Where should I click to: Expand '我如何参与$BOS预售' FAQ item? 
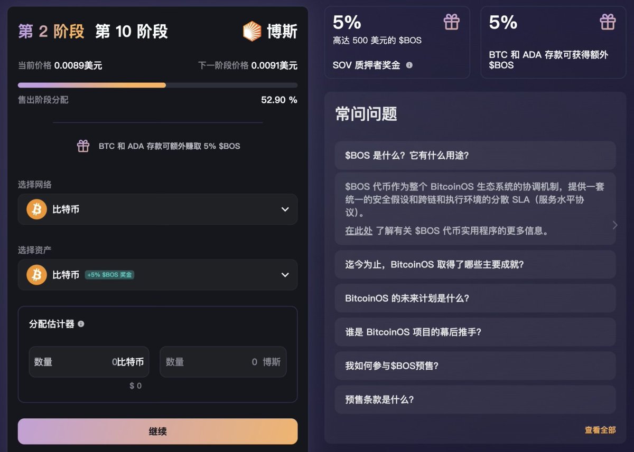point(474,366)
